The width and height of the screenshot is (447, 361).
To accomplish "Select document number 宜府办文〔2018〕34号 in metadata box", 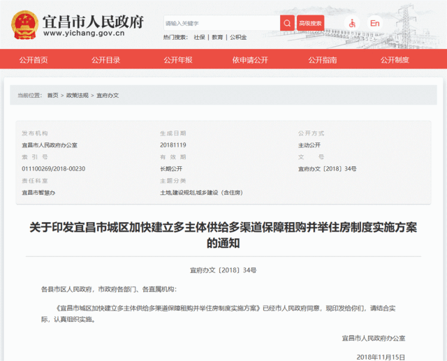I will point(328,169).
